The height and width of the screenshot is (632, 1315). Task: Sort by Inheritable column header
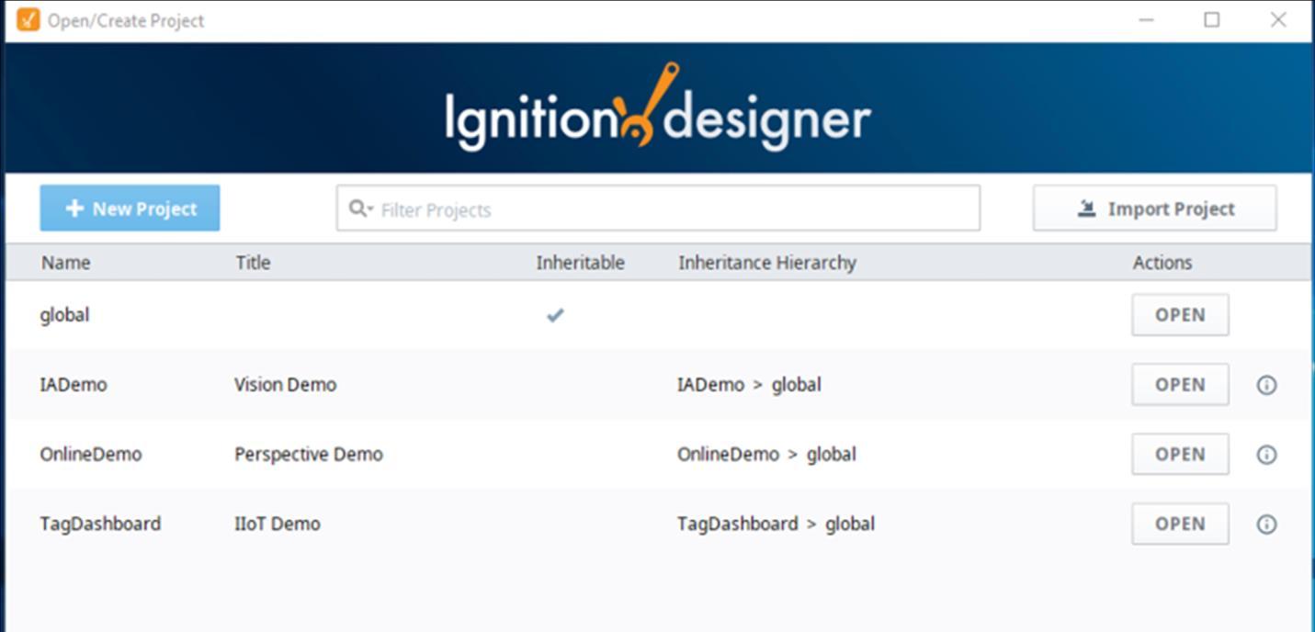tap(580, 263)
